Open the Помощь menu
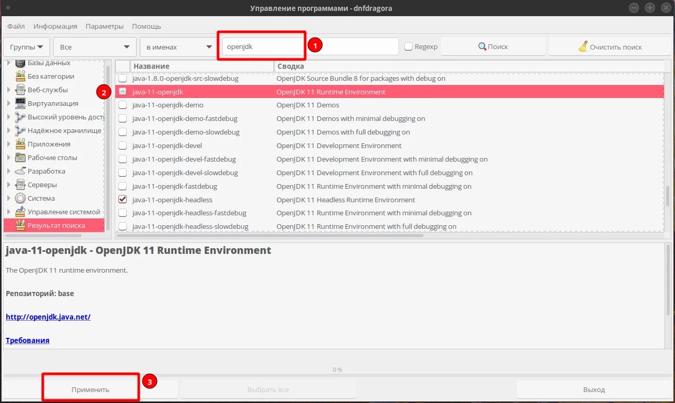This screenshot has width=675, height=403. coord(147,26)
